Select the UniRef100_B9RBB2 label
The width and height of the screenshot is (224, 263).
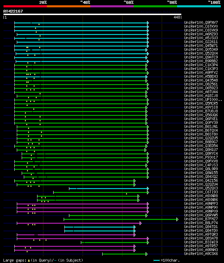(201, 61)
